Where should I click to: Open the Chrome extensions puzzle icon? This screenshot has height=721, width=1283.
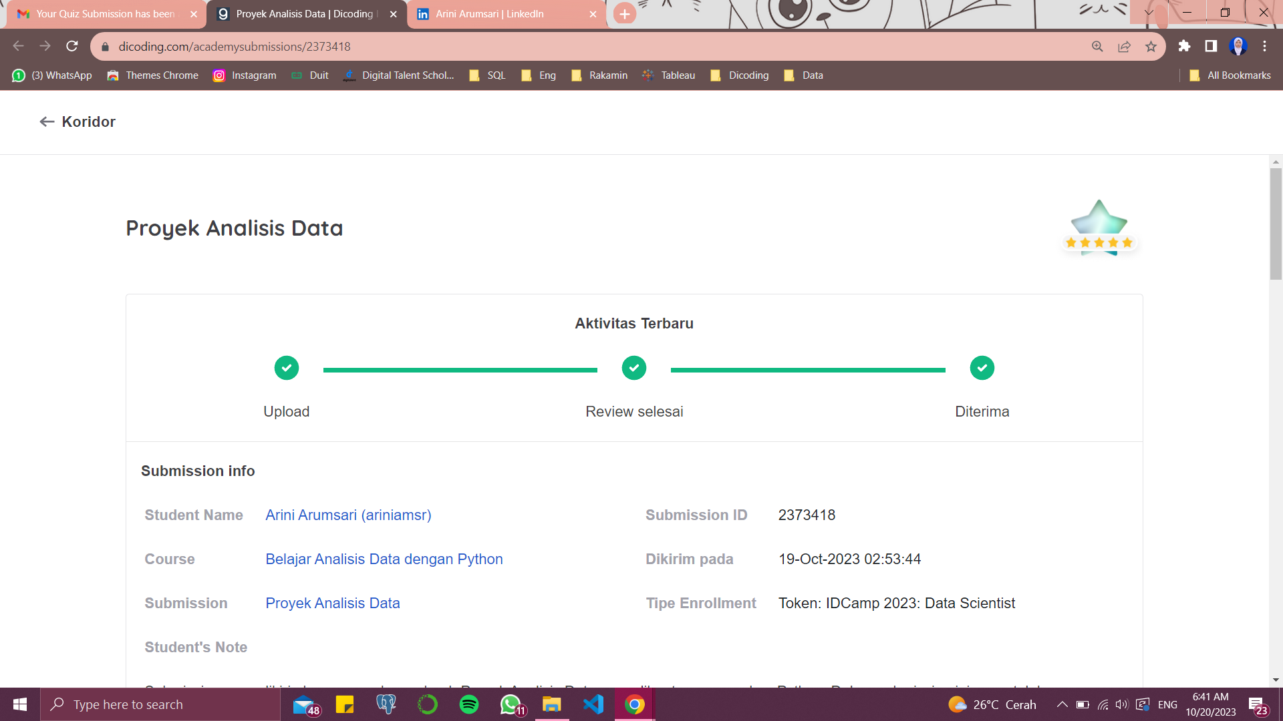click(x=1184, y=46)
